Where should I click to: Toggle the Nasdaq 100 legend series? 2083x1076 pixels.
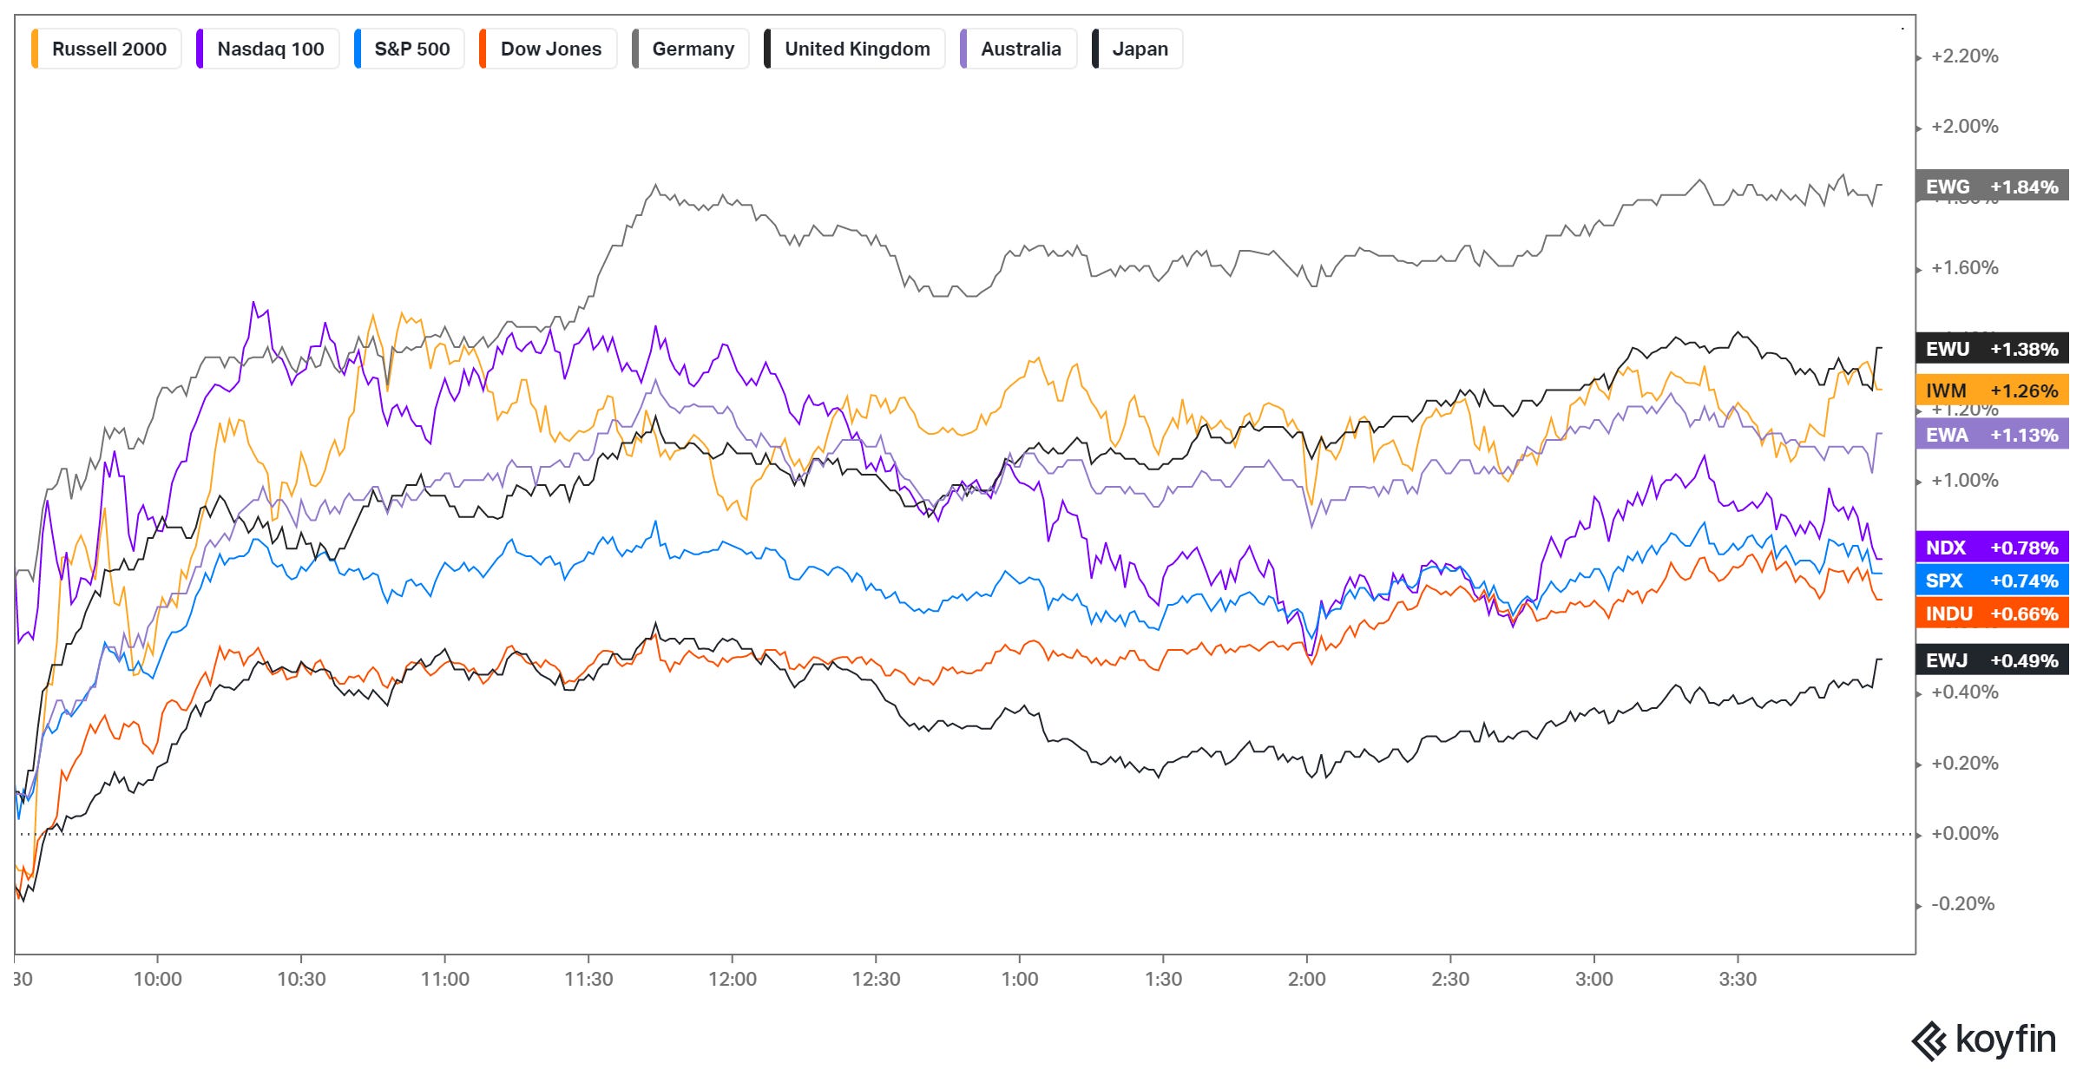pos(268,49)
